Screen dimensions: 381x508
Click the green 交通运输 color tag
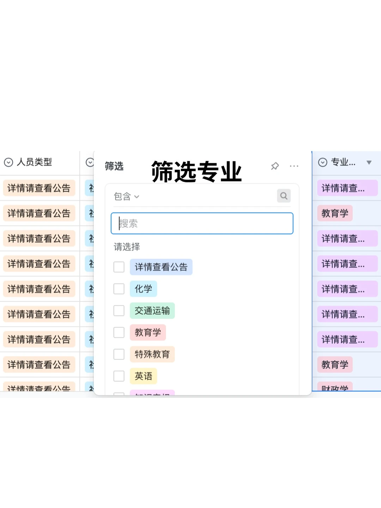(x=152, y=310)
